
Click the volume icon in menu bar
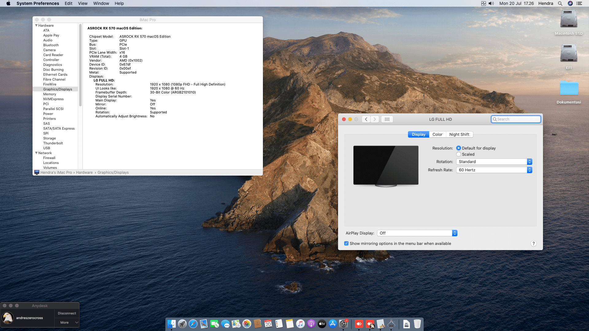click(491, 3)
